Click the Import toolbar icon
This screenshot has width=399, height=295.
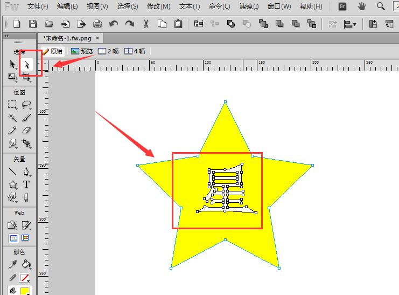coord(65,24)
